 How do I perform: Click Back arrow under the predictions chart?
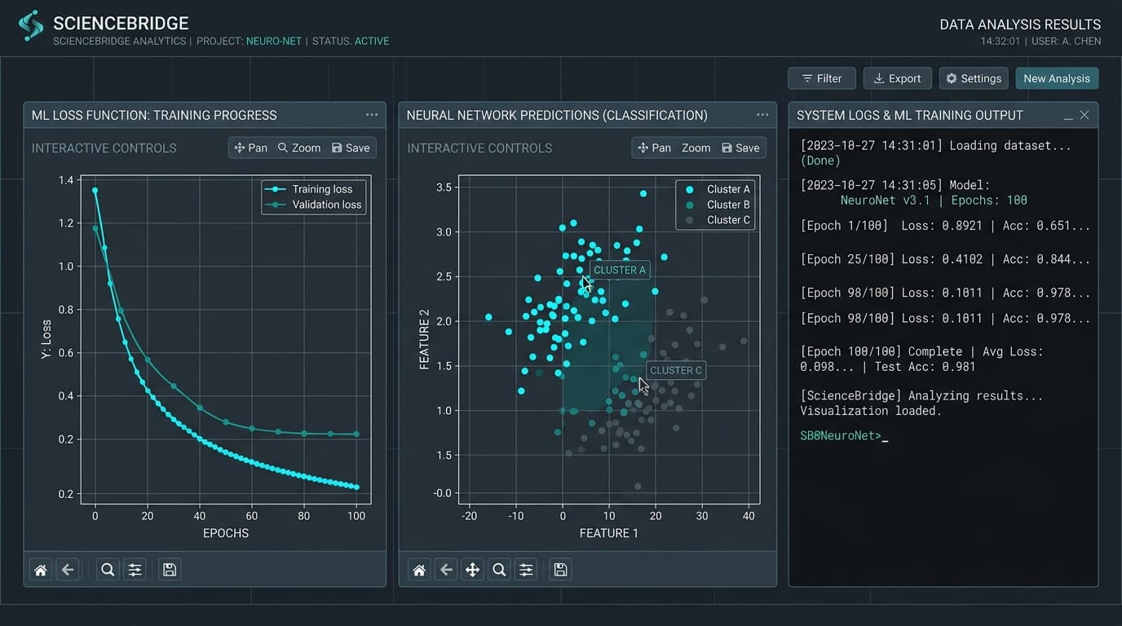point(446,570)
